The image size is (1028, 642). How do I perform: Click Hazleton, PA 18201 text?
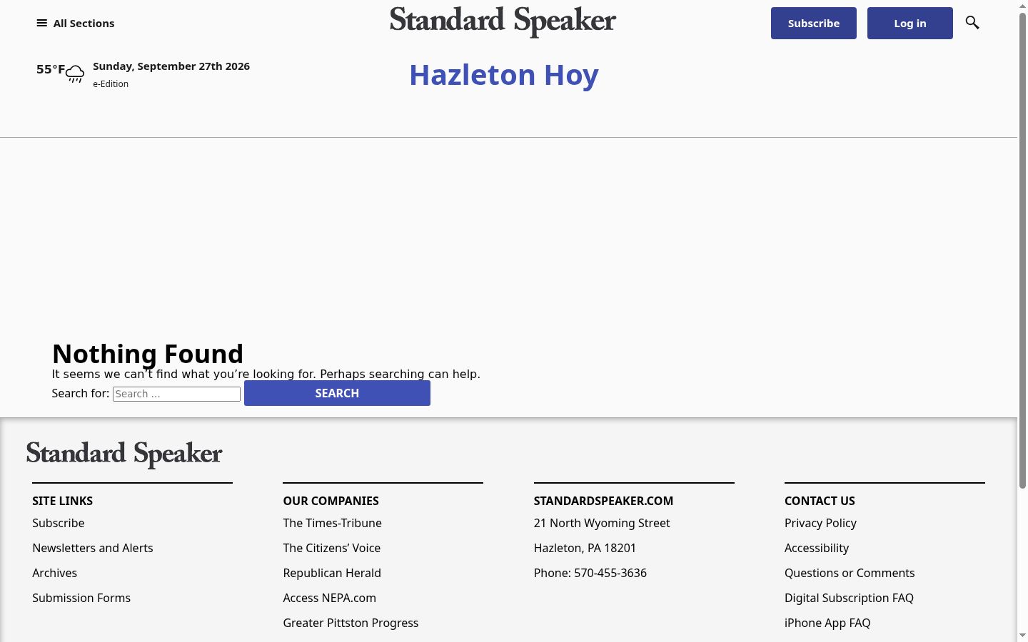[585, 548]
